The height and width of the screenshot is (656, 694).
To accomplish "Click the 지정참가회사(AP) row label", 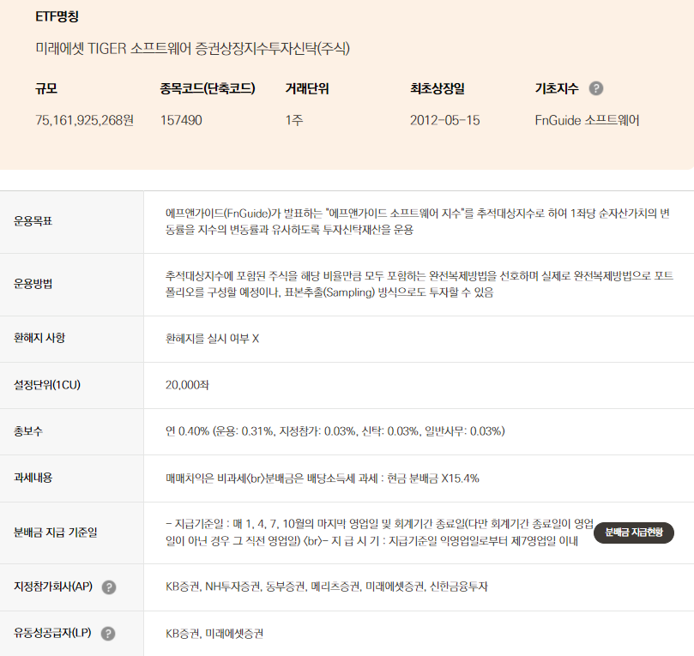I will [x=53, y=587].
